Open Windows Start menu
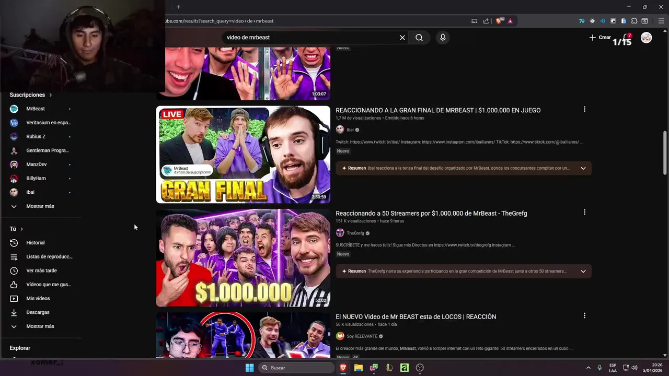669x376 pixels. [249, 368]
